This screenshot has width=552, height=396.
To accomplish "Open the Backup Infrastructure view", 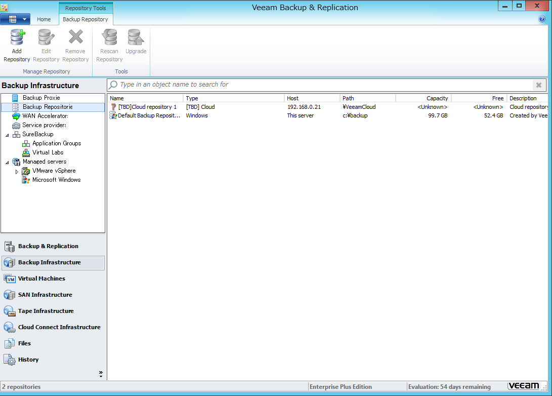I will [x=53, y=262].
